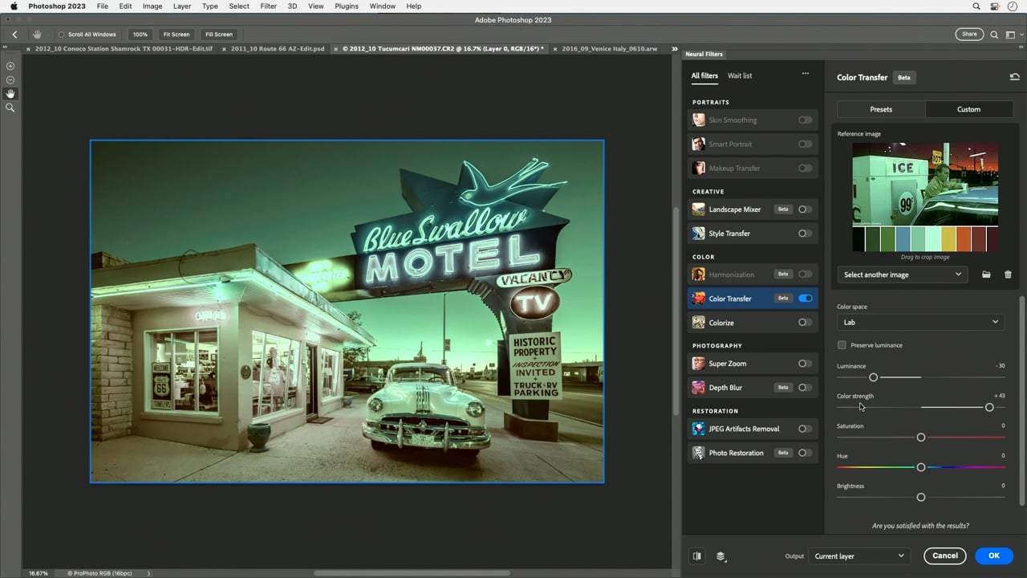Click the Color strength slider handle
This screenshot has width=1027, height=578.
point(989,407)
